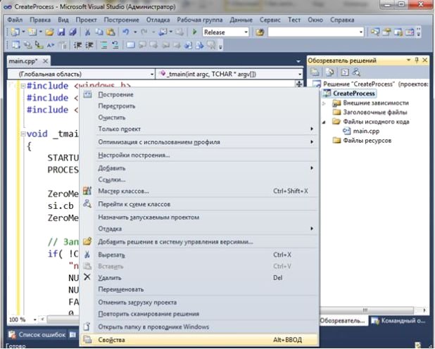Click the Paste clipboard icon in toolbar

coord(111,32)
